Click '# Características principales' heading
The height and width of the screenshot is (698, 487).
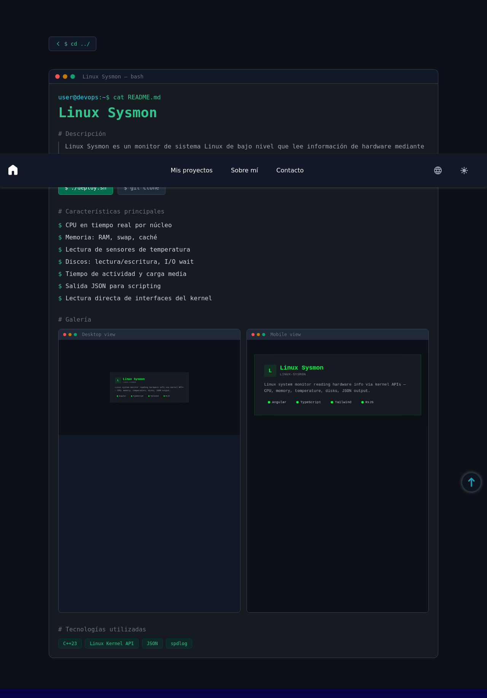click(111, 212)
